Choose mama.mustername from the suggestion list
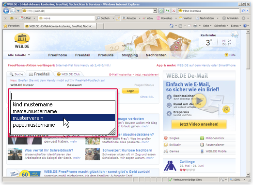Image resolution: width=253 pixels, height=185 pixels. [x=63, y=111]
